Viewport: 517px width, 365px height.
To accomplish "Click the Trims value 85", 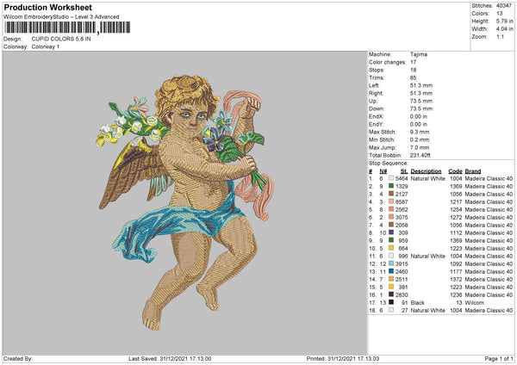I will tap(413, 77).
